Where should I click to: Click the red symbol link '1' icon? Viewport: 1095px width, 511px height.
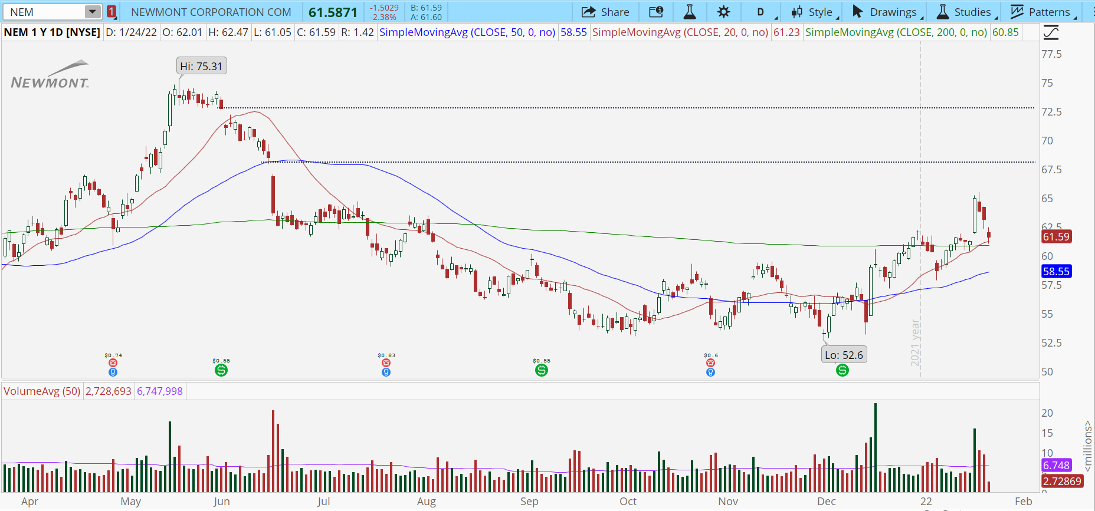coord(112,12)
